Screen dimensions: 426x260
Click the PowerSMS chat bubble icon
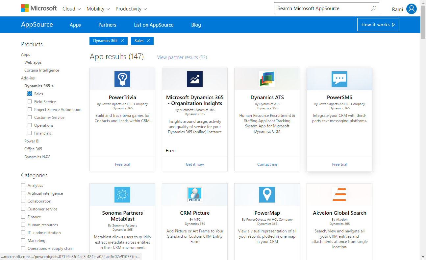click(339, 79)
